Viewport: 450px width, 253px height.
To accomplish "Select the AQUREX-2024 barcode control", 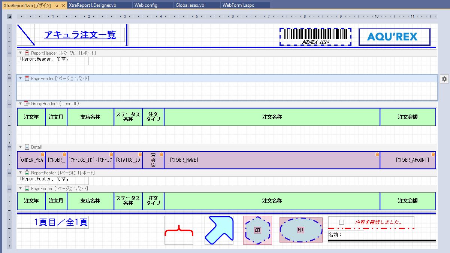I will click(315, 36).
